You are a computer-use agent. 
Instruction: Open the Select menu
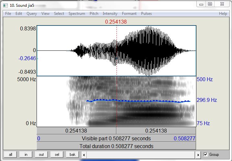coord(59,14)
